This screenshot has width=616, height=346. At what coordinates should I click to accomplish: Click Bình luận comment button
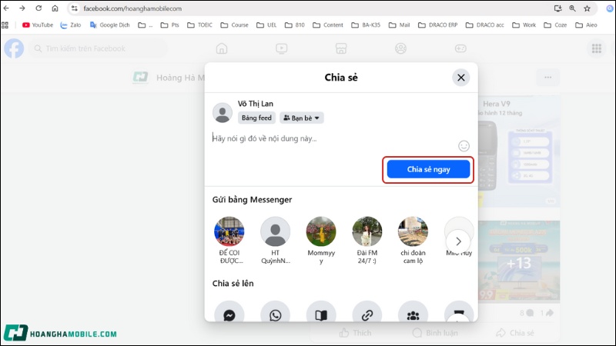(435, 333)
